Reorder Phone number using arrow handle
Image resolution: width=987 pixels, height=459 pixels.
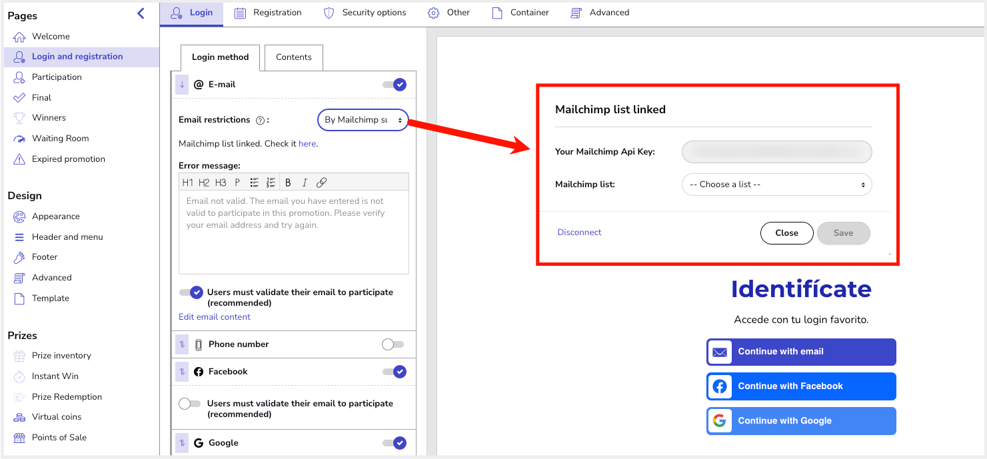pyautogui.click(x=182, y=344)
